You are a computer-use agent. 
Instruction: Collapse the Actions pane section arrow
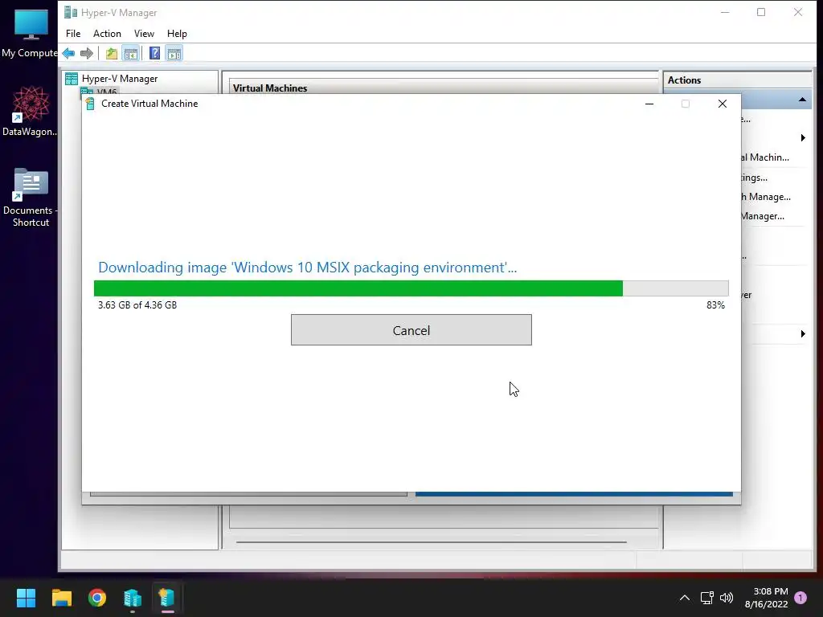click(x=803, y=100)
